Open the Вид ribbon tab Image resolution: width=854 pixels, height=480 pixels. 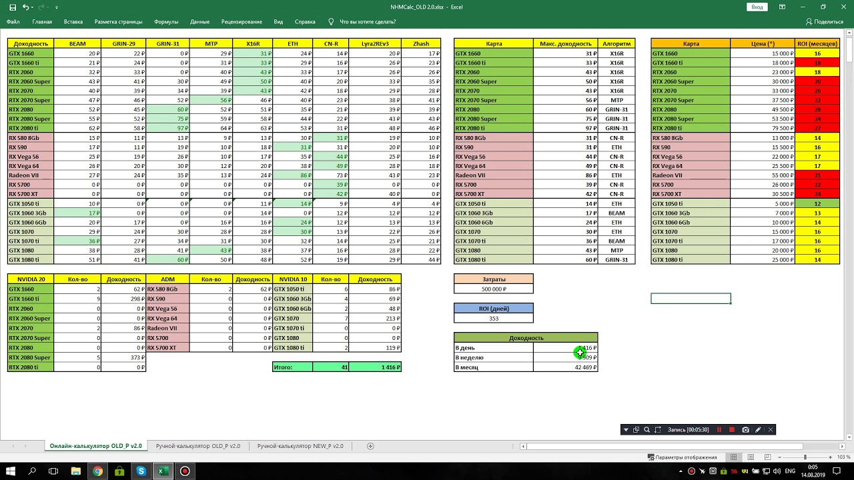[x=278, y=21]
